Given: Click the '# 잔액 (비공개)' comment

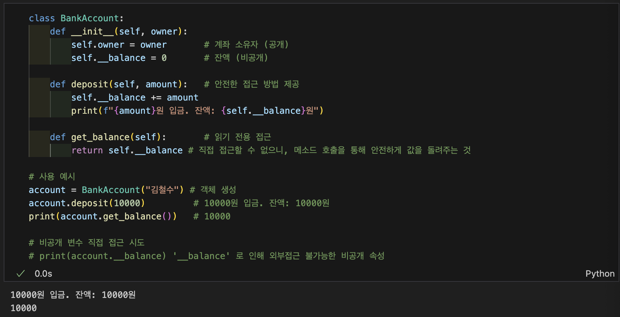Looking at the screenshot, I should pos(236,58).
